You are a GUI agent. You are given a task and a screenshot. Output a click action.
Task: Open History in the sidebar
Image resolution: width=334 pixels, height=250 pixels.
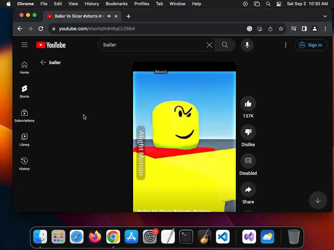(24, 164)
